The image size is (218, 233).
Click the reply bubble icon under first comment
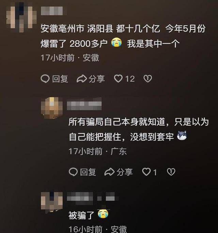[x=45, y=78]
